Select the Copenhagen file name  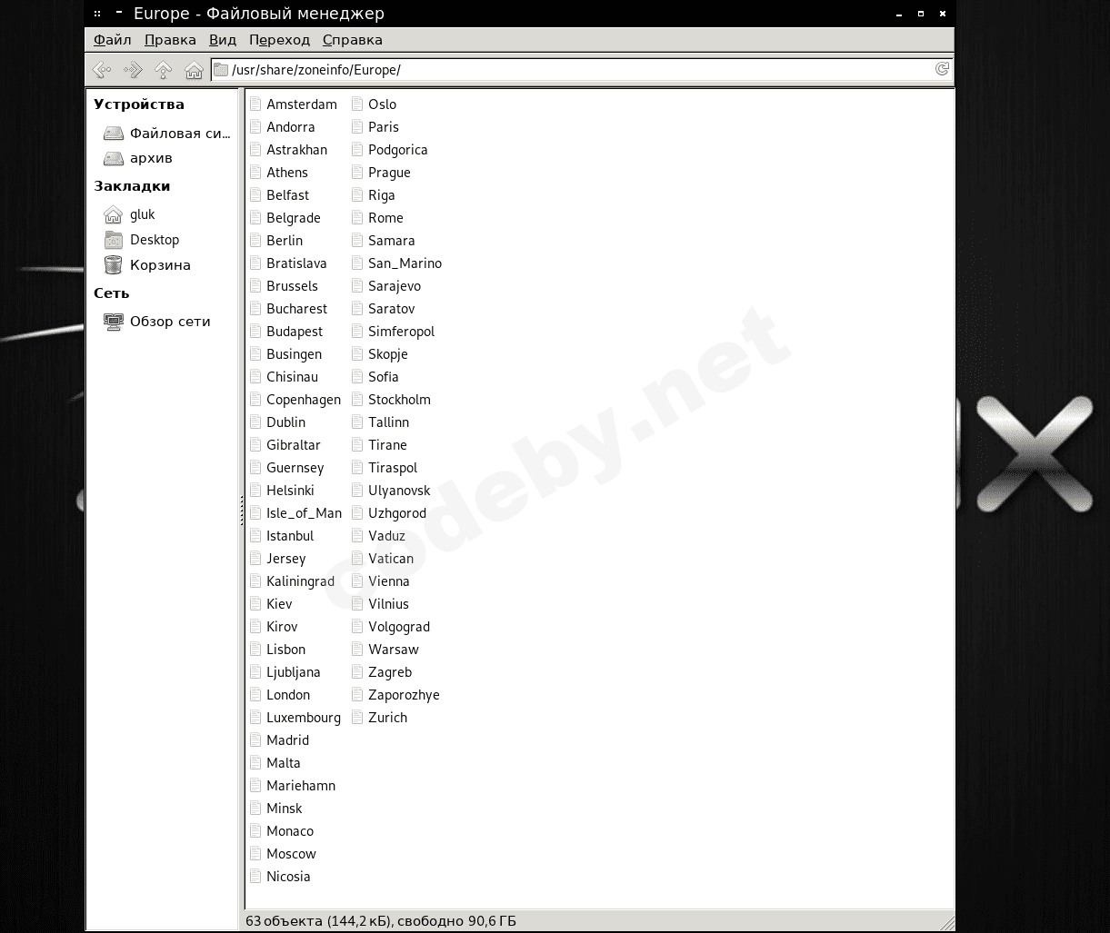(x=304, y=400)
